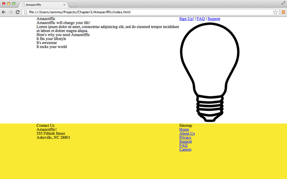Click the "Sitemap" footer heading
This screenshot has width=287, height=179.
coord(186,125)
